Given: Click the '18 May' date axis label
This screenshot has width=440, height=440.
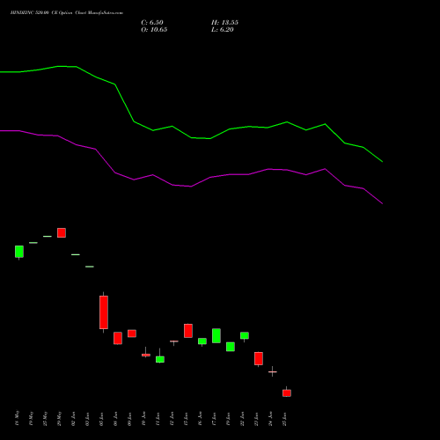Looking at the screenshot, I should point(17,418).
